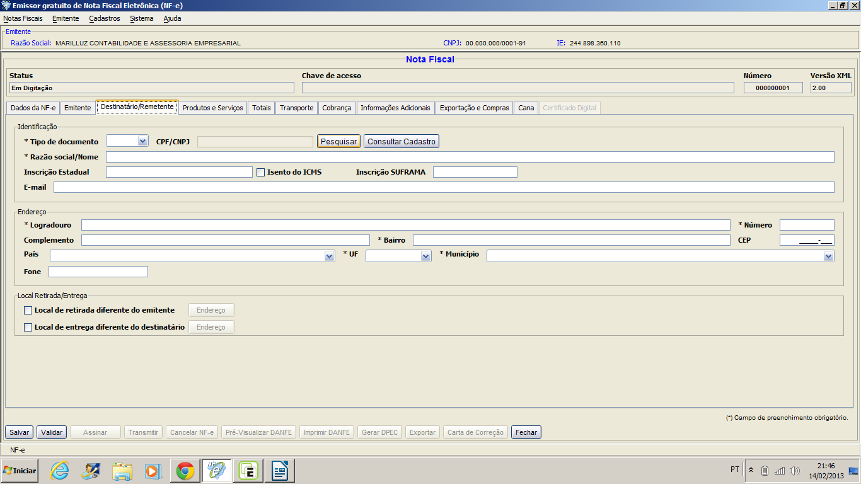
Task: Click the Complemento input field
Action: pyautogui.click(x=226, y=240)
